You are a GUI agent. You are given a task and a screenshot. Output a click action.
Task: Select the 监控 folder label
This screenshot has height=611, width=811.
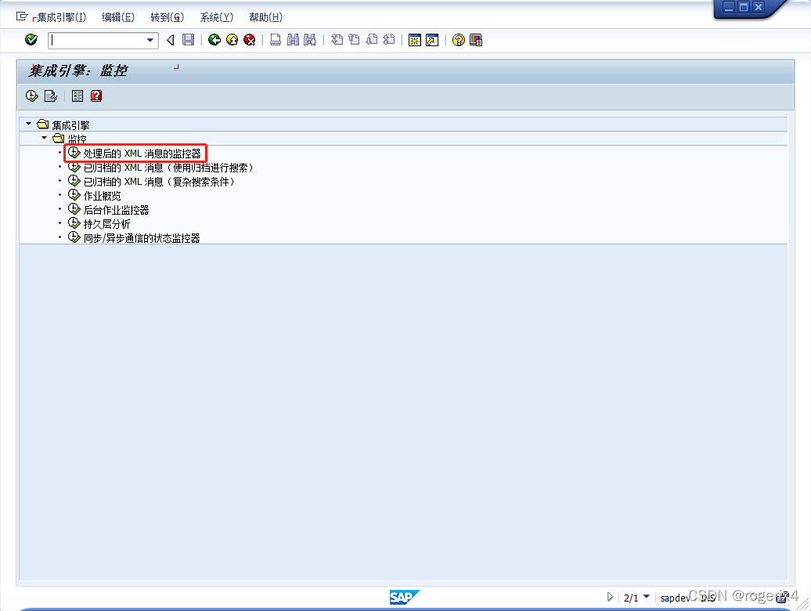coord(77,139)
